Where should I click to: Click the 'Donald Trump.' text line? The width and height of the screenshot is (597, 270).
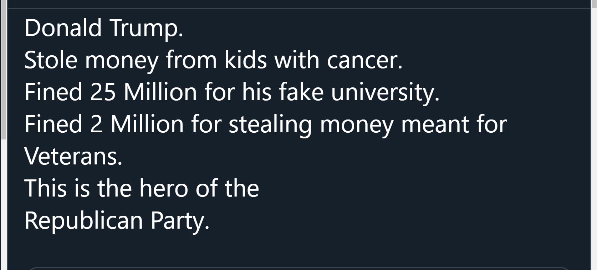(x=104, y=28)
